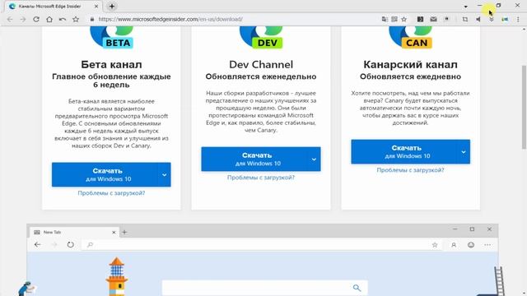Click the speaker mute toolbar icon
The width and height of the screenshot is (527, 296).
tap(478, 20)
